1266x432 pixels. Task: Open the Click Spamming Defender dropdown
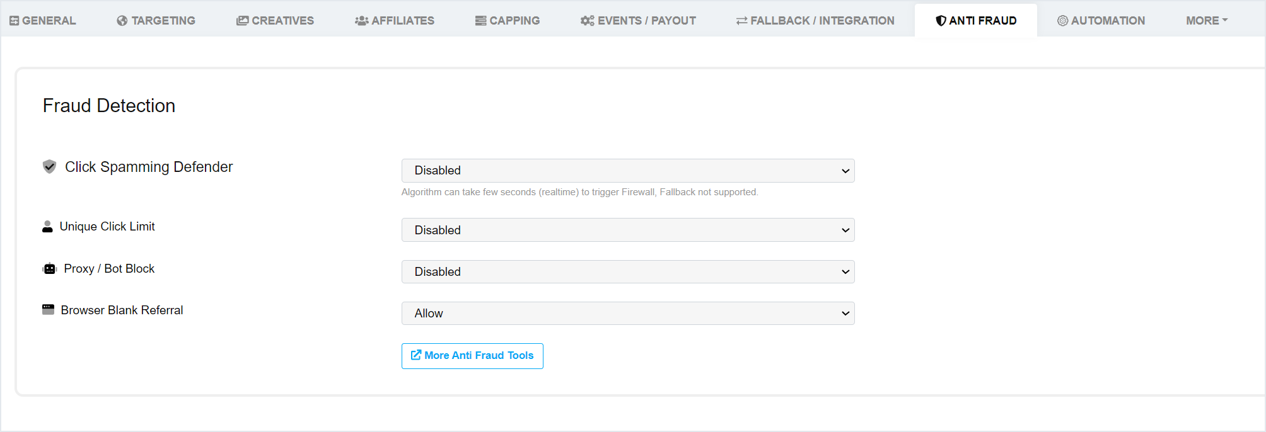tap(627, 171)
